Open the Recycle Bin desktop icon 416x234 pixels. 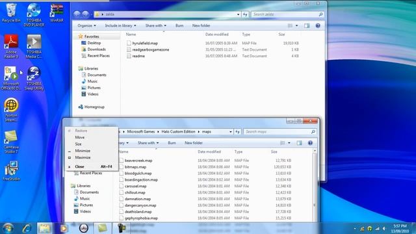(x=11, y=13)
